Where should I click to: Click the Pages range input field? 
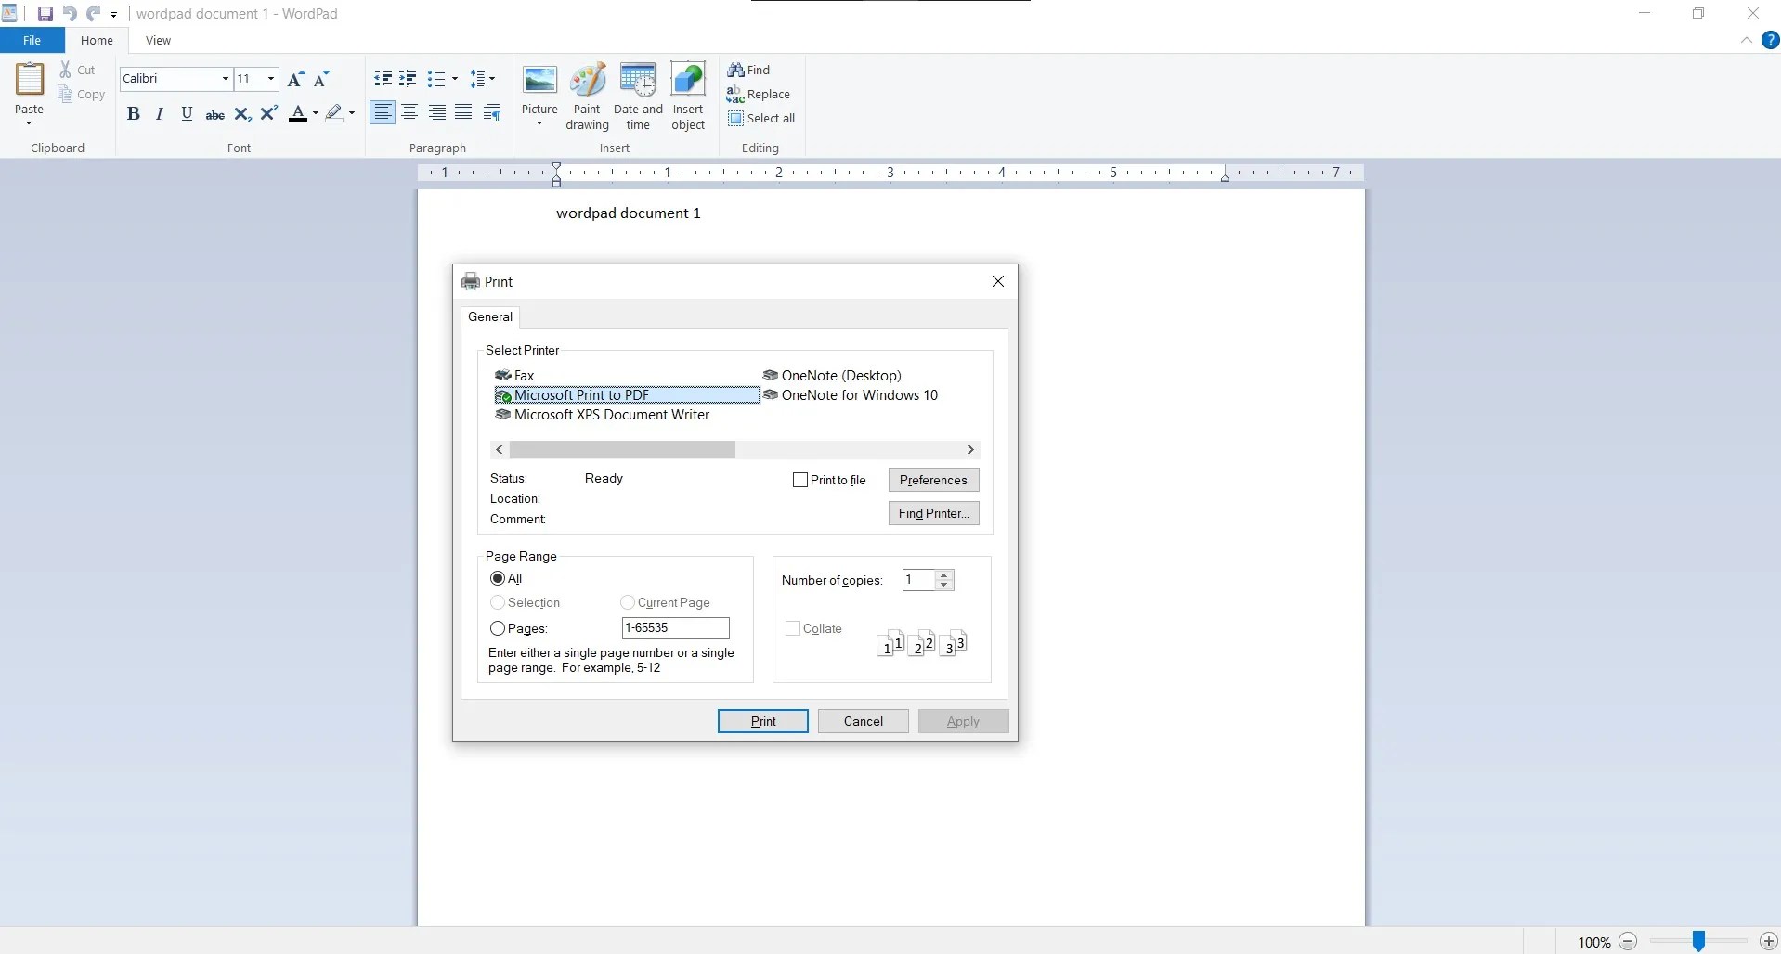tap(675, 628)
